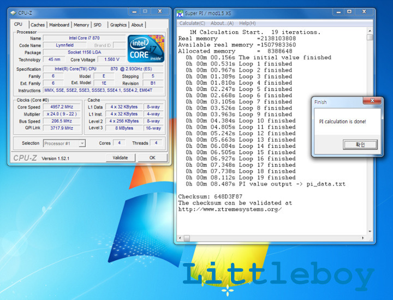
Task: Switch to the Mainboard tab
Action: (x=59, y=25)
